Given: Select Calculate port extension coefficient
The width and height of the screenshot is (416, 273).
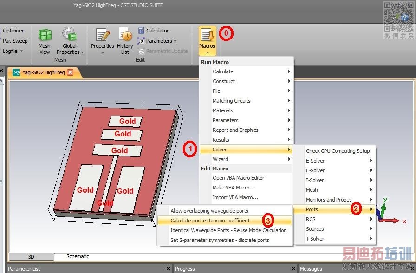Looking at the screenshot, I should point(210,221).
